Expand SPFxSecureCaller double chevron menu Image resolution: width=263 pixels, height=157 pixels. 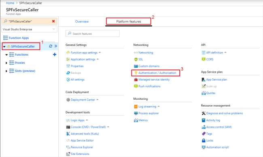point(56,46)
